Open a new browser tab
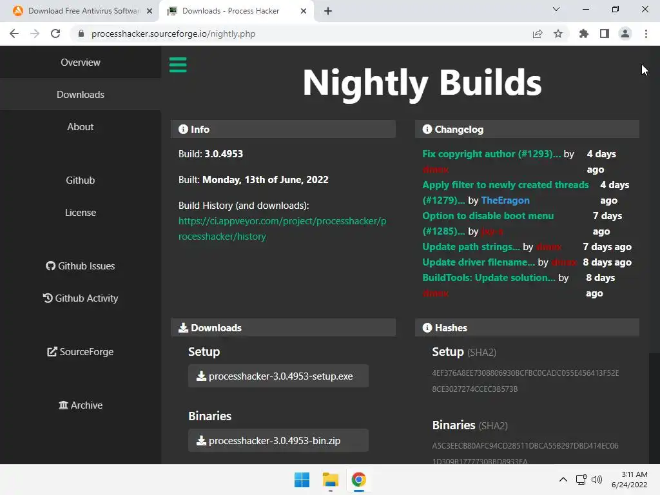The height and width of the screenshot is (495, 660). 328,11
